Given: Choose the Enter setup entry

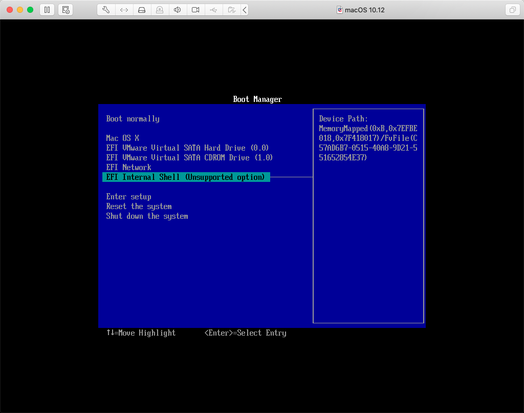Looking at the screenshot, I should point(128,196).
